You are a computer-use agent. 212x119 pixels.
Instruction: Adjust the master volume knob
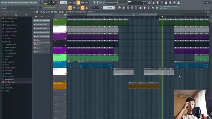[x=40, y=3]
